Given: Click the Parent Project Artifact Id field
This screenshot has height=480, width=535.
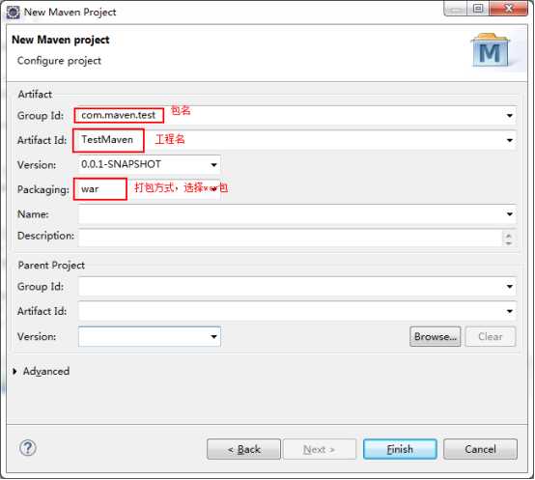Looking at the screenshot, I should pyautogui.click(x=296, y=311).
